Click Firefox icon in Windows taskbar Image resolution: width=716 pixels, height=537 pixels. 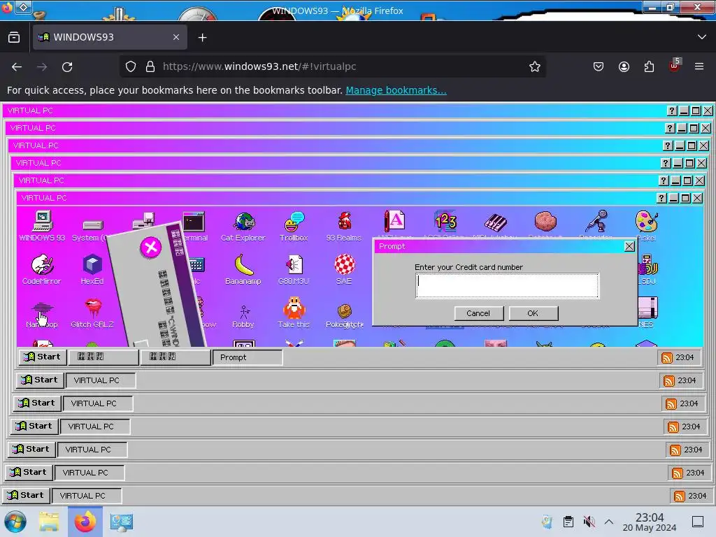(85, 522)
